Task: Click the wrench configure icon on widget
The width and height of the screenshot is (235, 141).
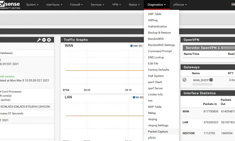Action: [39, 40]
